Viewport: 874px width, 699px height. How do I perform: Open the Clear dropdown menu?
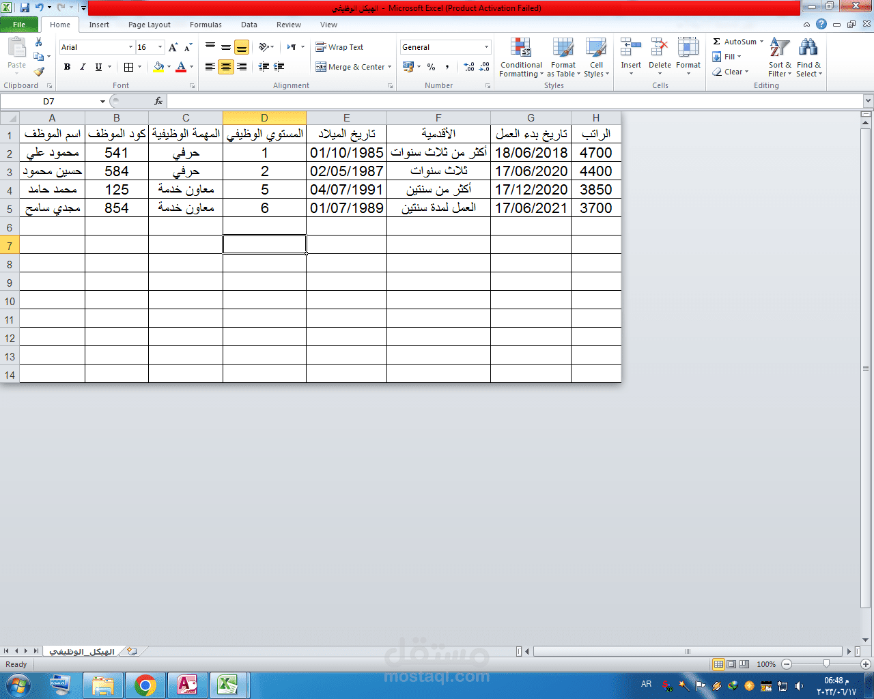[x=731, y=72]
